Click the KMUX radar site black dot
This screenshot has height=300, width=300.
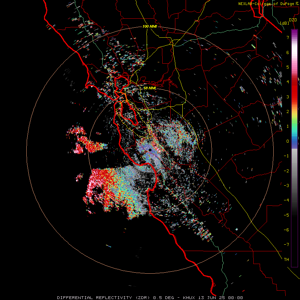tap(150, 150)
